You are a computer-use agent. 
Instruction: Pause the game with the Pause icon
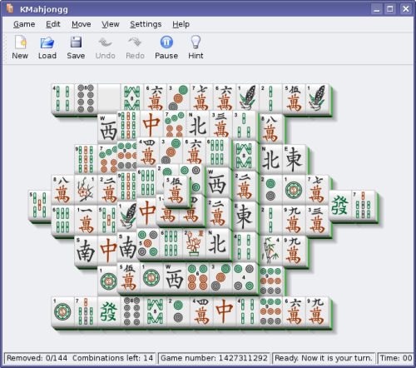[x=166, y=47]
